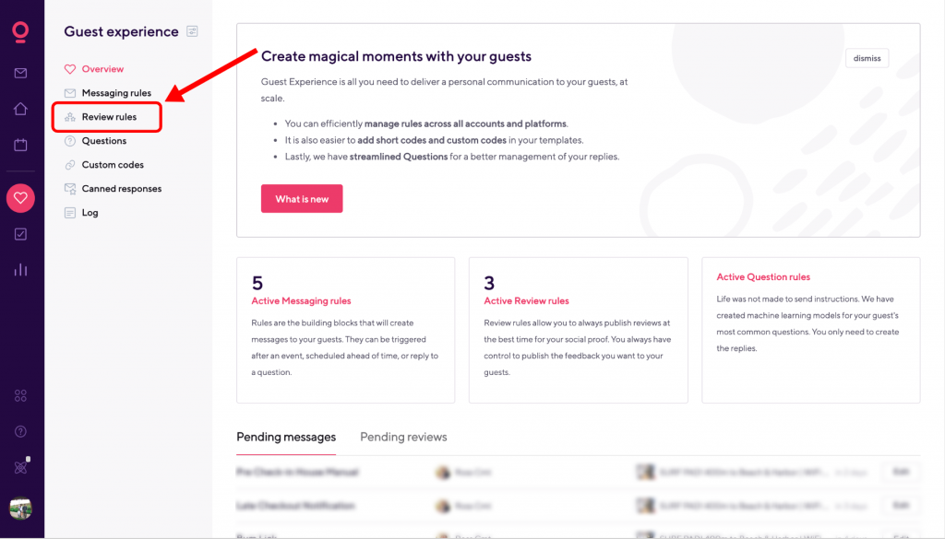Screen dimensions: 945x539
Task: Click the What is new button
Action: 302,199
